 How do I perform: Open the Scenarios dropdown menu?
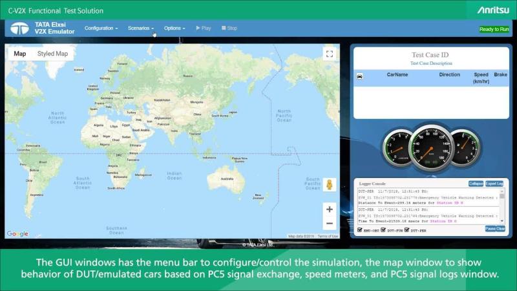141,28
